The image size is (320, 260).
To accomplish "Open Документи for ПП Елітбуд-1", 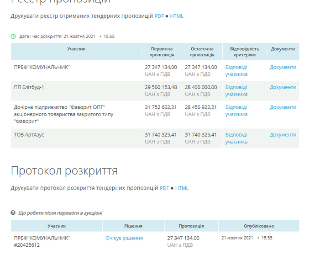I will coord(283,87).
